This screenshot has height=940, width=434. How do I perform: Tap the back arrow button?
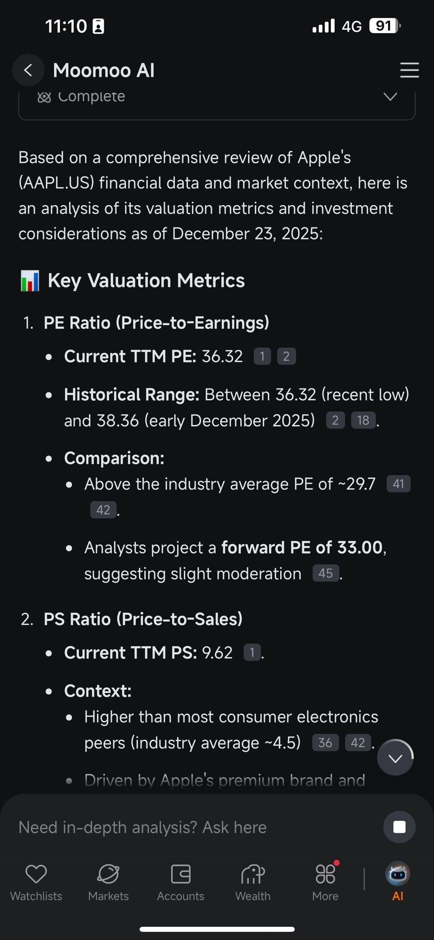[x=28, y=70]
